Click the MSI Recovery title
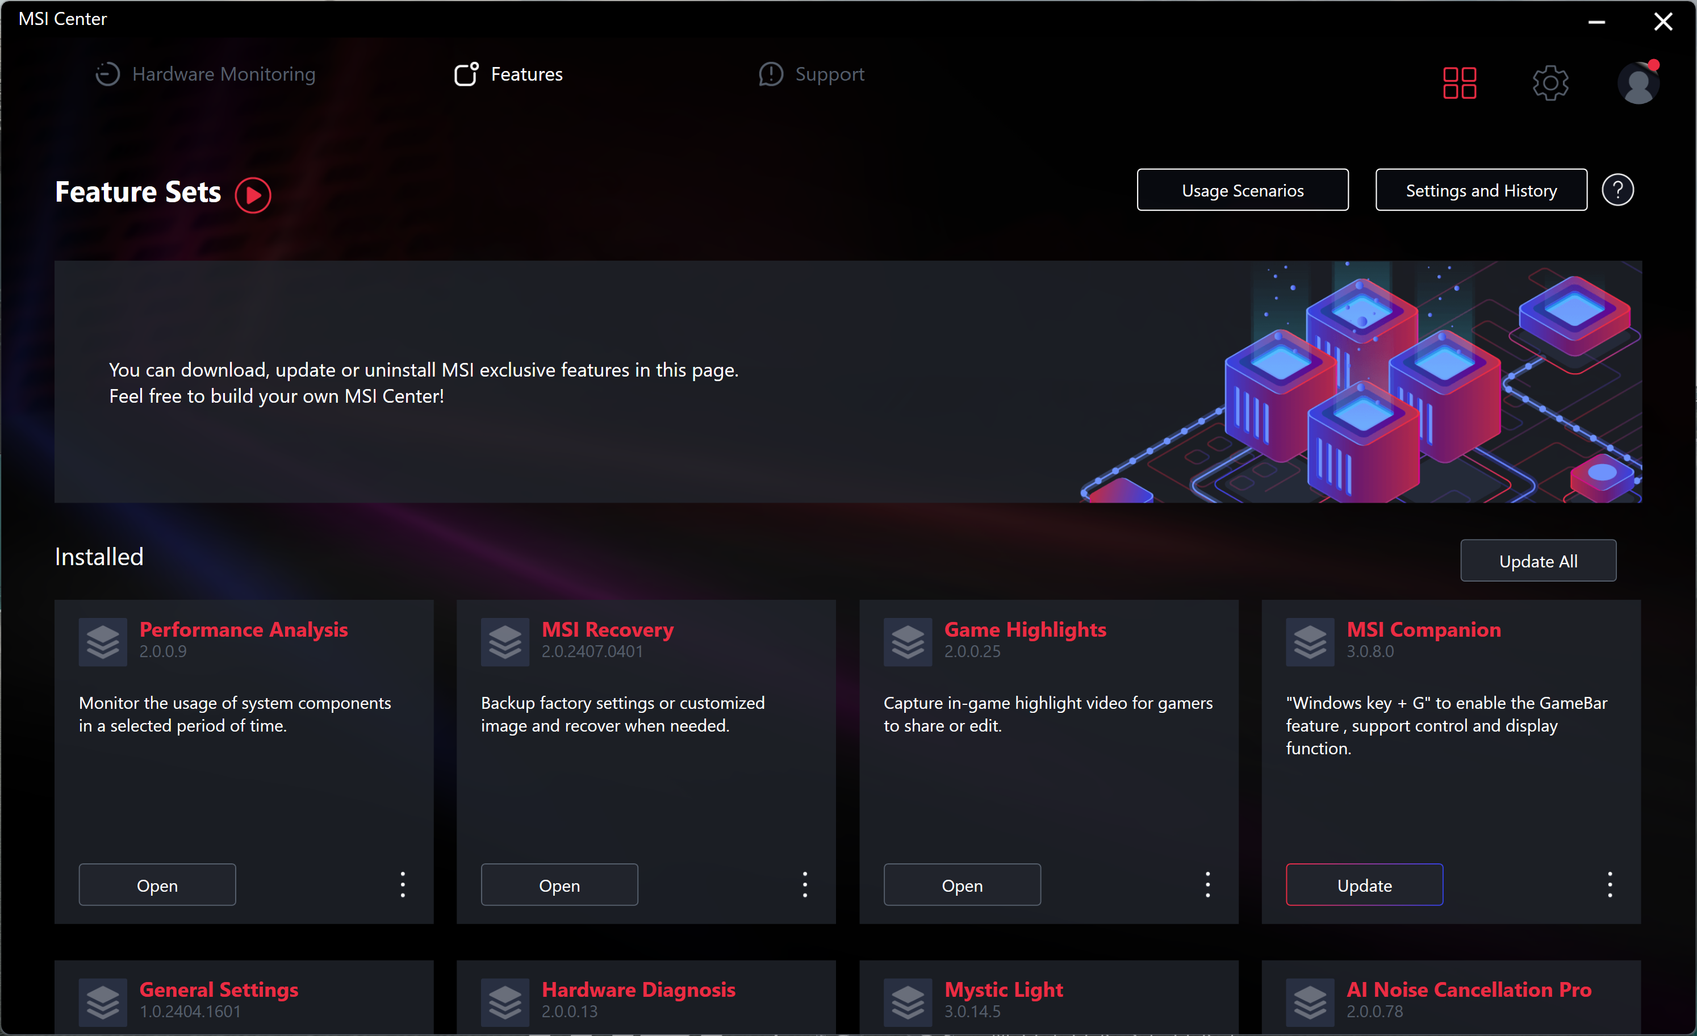 (x=608, y=629)
